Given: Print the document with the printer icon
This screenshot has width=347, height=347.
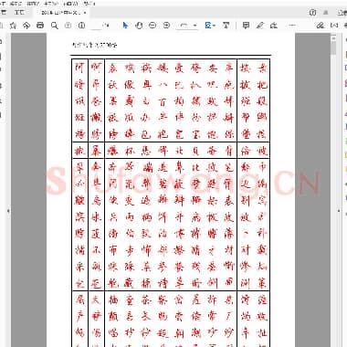Looking at the screenshot, I should coord(40,26).
